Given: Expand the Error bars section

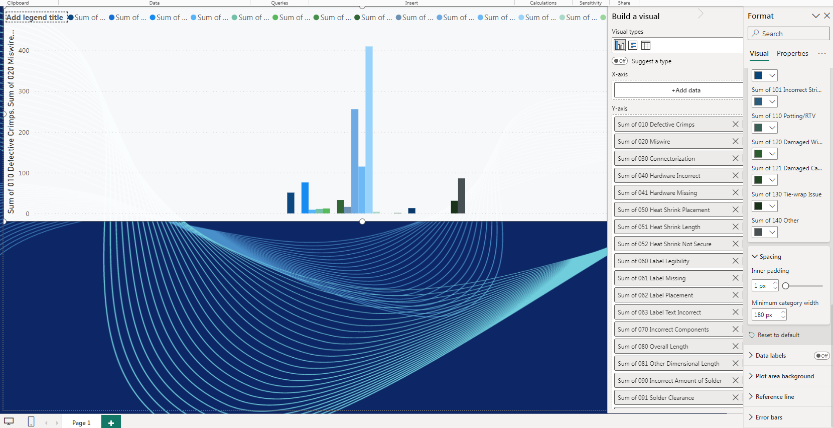Looking at the screenshot, I should click(x=751, y=417).
